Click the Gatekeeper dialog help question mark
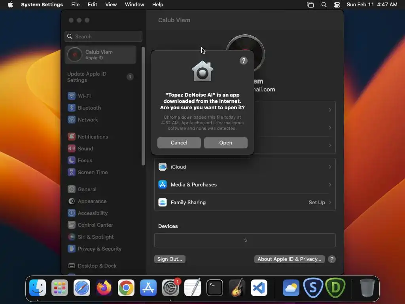Screen dimensions: 405x304 click(244, 61)
